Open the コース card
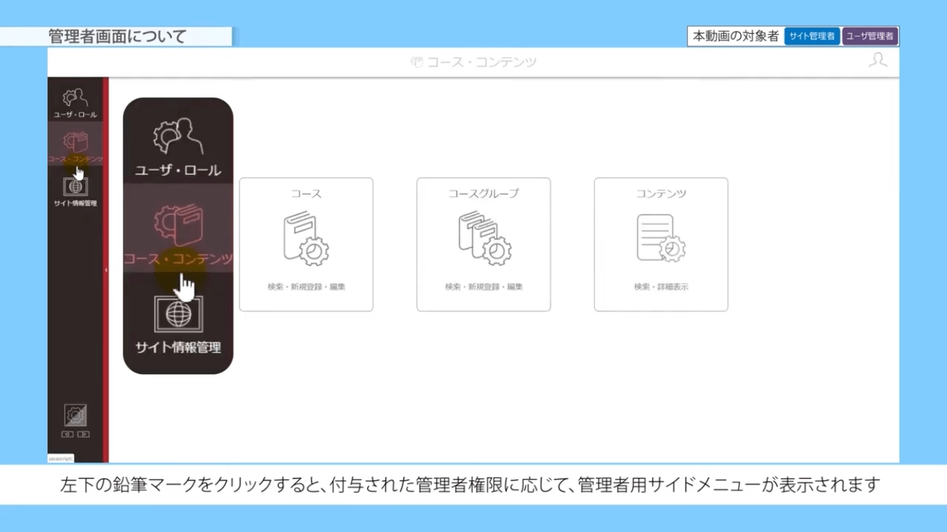The width and height of the screenshot is (947, 532). 306,244
